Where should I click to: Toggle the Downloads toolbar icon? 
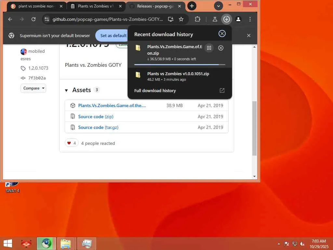[x=227, y=19]
